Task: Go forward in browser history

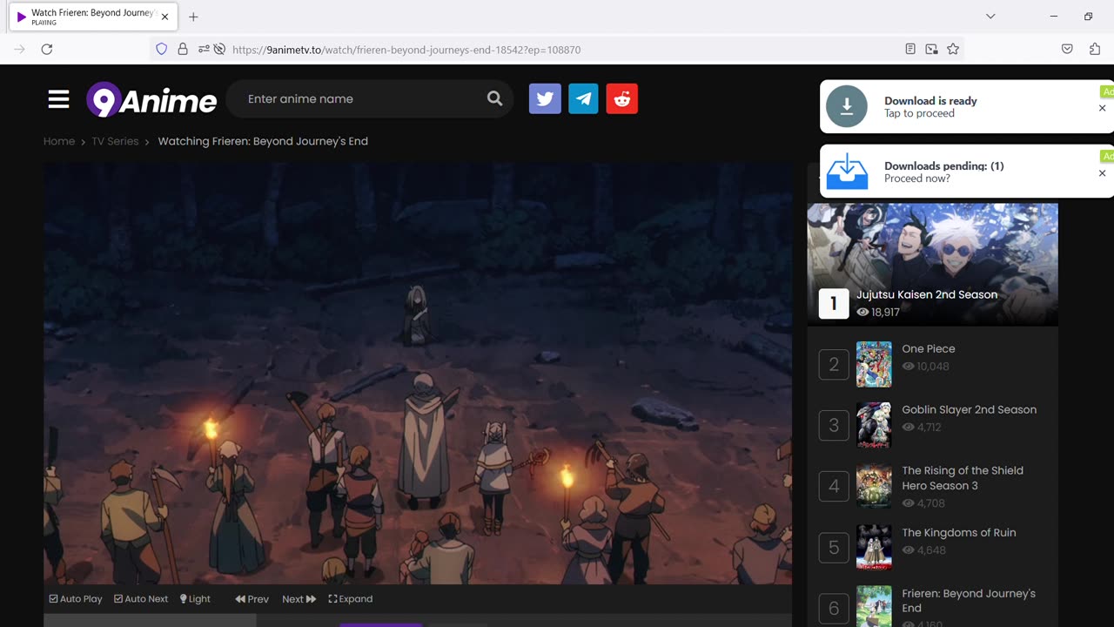Action: [19, 50]
